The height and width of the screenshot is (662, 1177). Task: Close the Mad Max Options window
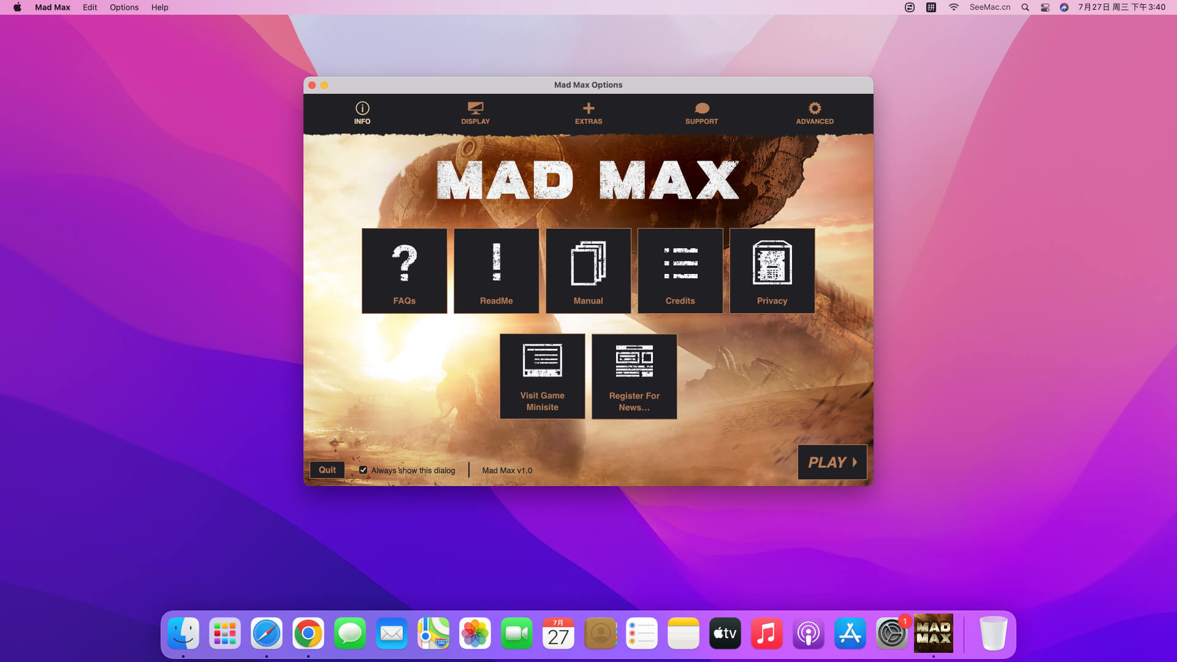point(312,85)
